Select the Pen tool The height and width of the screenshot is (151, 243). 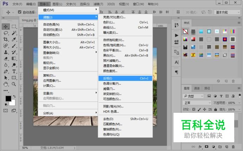[6, 71]
